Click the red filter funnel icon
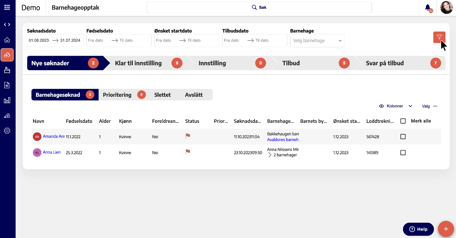 (x=439, y=37)
